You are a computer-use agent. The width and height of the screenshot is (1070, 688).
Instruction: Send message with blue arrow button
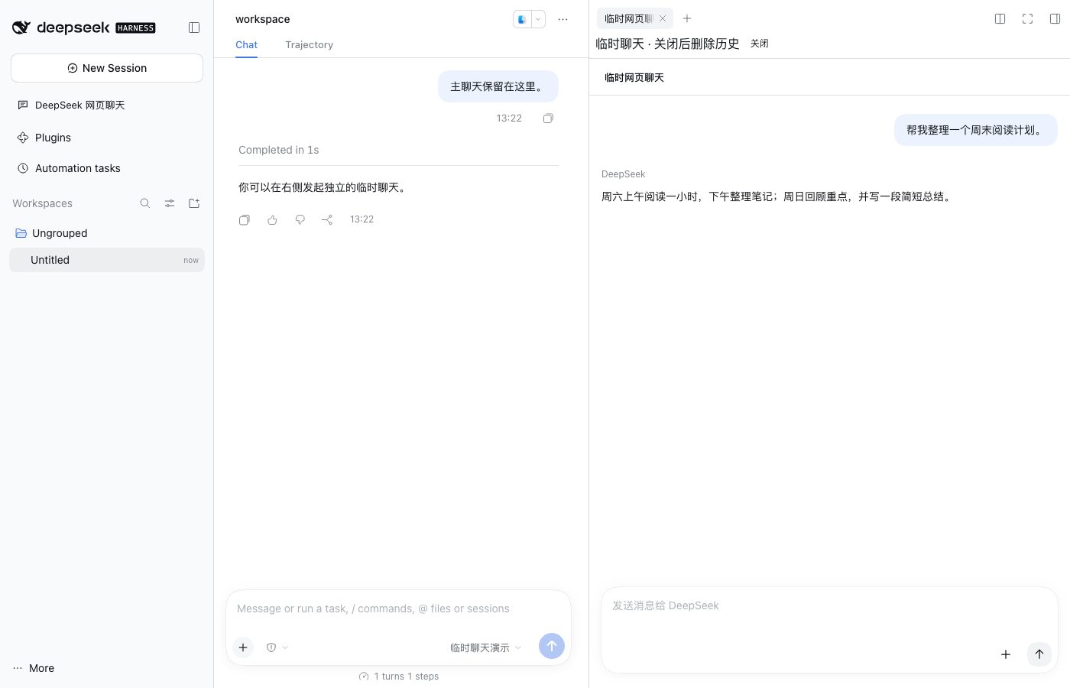click(552, 646)
